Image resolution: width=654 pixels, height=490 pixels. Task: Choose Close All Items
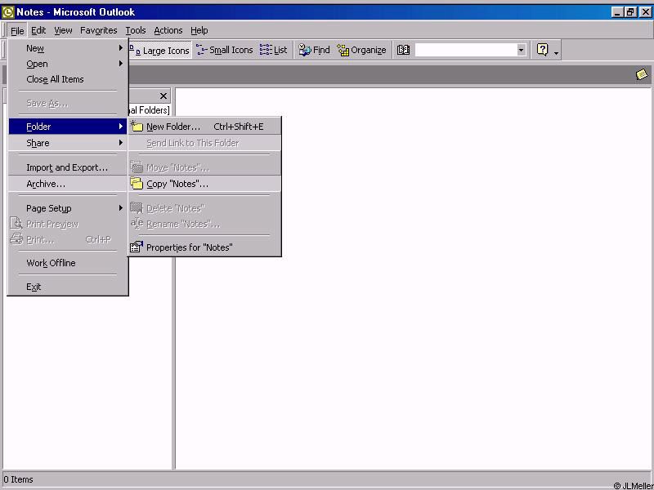point(68,79)
